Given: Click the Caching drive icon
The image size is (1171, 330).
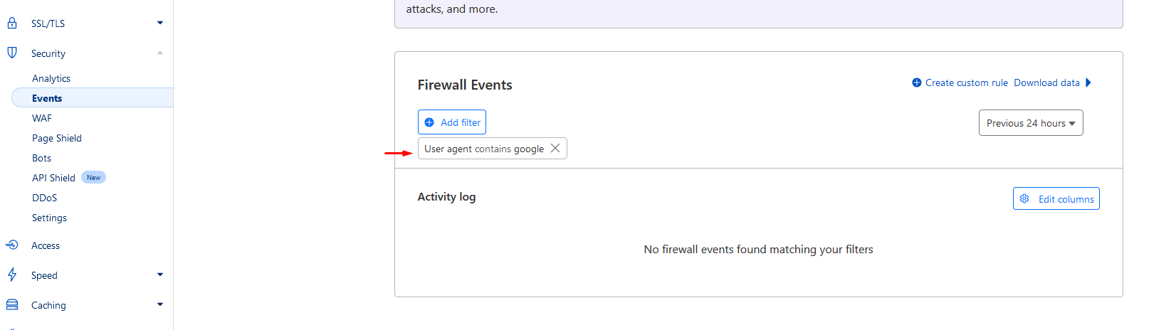Looking at the screenshot, I should point(12,304).
